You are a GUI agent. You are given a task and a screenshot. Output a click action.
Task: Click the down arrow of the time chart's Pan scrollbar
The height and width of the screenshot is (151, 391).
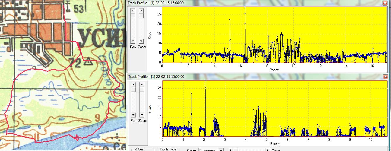(x=133, y=115)
